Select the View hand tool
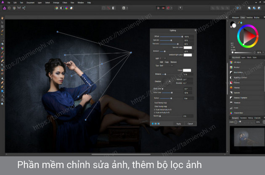265x175 pixels. [x=2, y=18]
